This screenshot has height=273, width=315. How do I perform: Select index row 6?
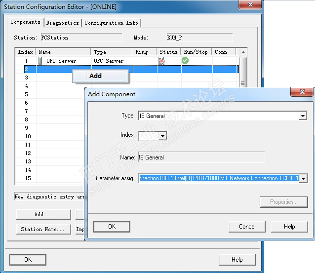(x=26, y=103)
